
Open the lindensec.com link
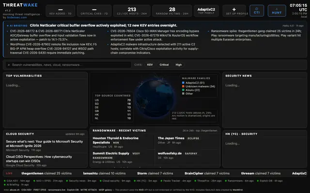click(x=17, y=17)
